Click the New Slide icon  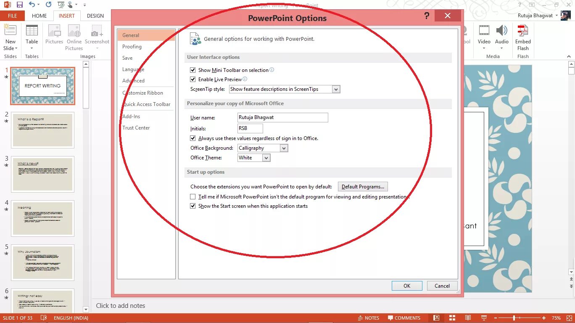point(11,31)
